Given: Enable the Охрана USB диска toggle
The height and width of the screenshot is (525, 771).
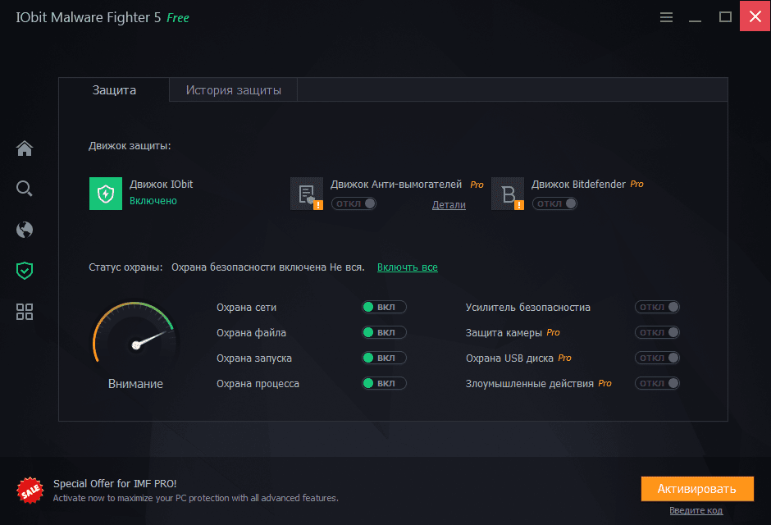Looking at the screenshot, I should 658,358.
